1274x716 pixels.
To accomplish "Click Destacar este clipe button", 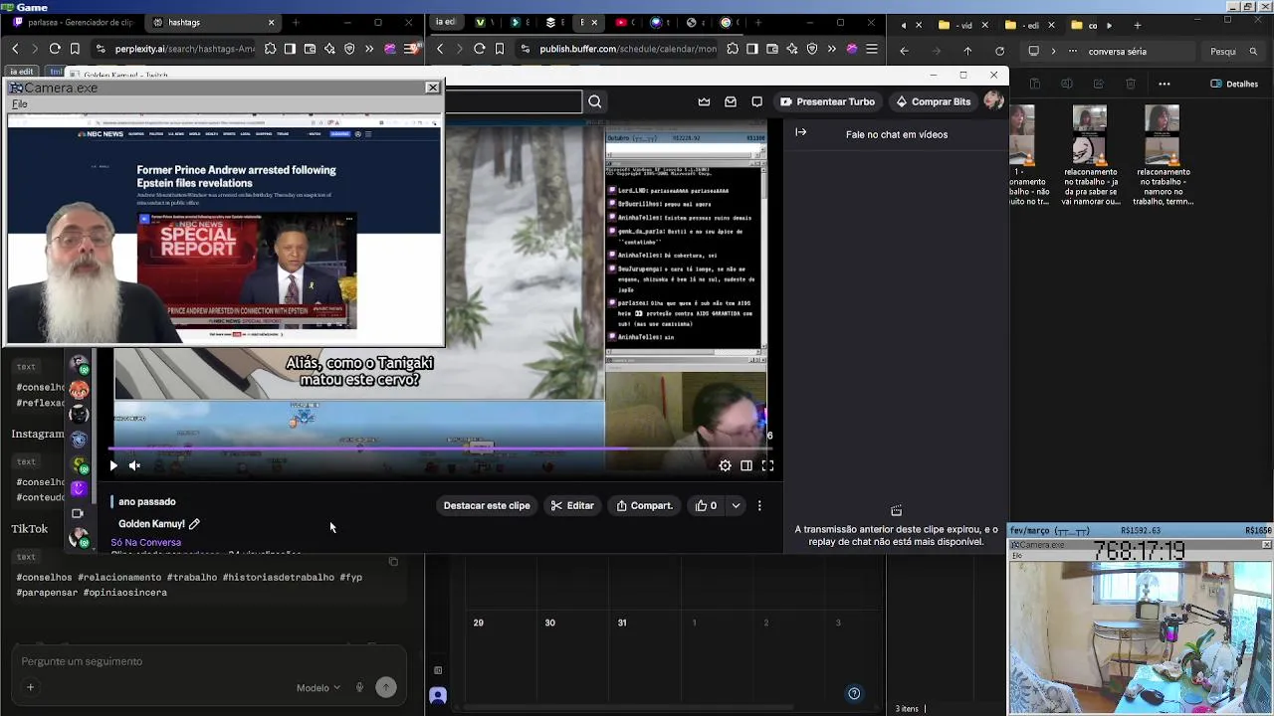I will point(487,505).
